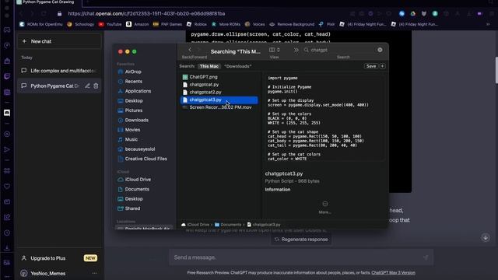Delete chat using the trash icon
The height and width of the screenshot is (280, 498).
[x=96, y=86]
